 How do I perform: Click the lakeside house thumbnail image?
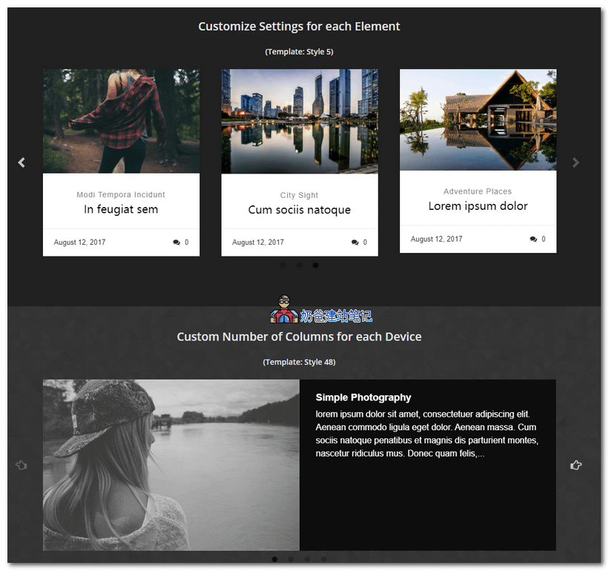click(x=478, y=119)
